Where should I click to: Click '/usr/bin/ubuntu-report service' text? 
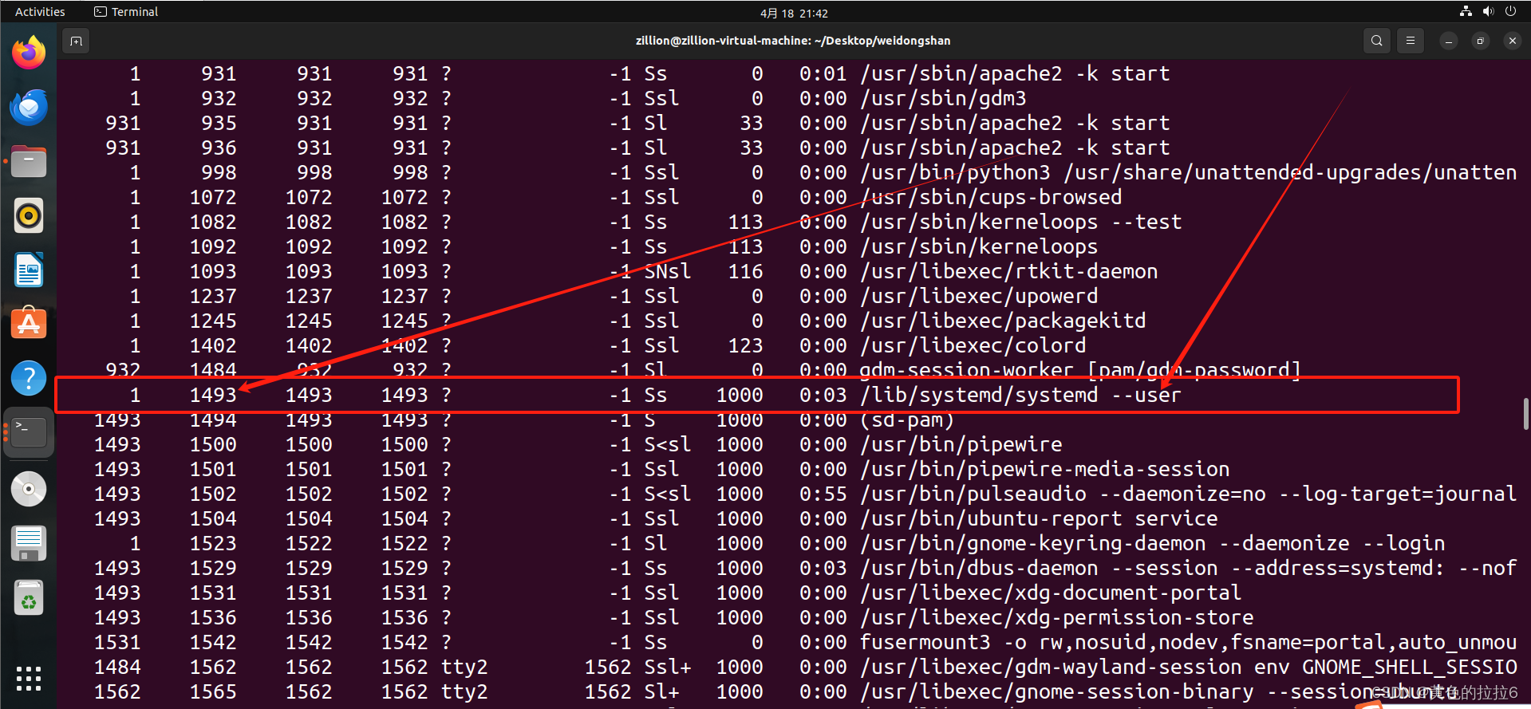tap(1039, 518)
